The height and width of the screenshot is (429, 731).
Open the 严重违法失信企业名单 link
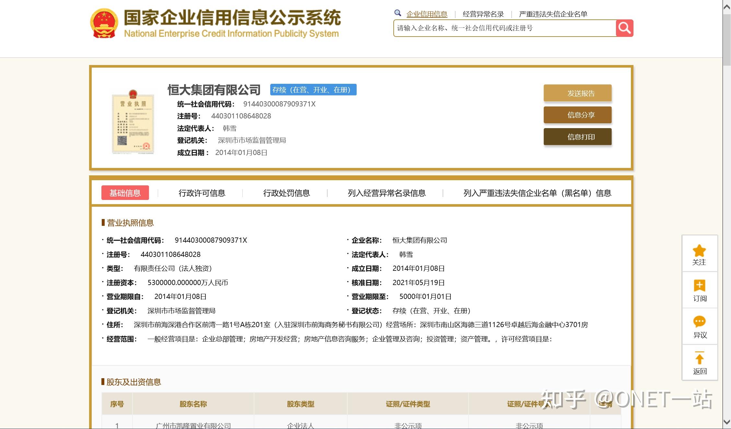point(553,14)
